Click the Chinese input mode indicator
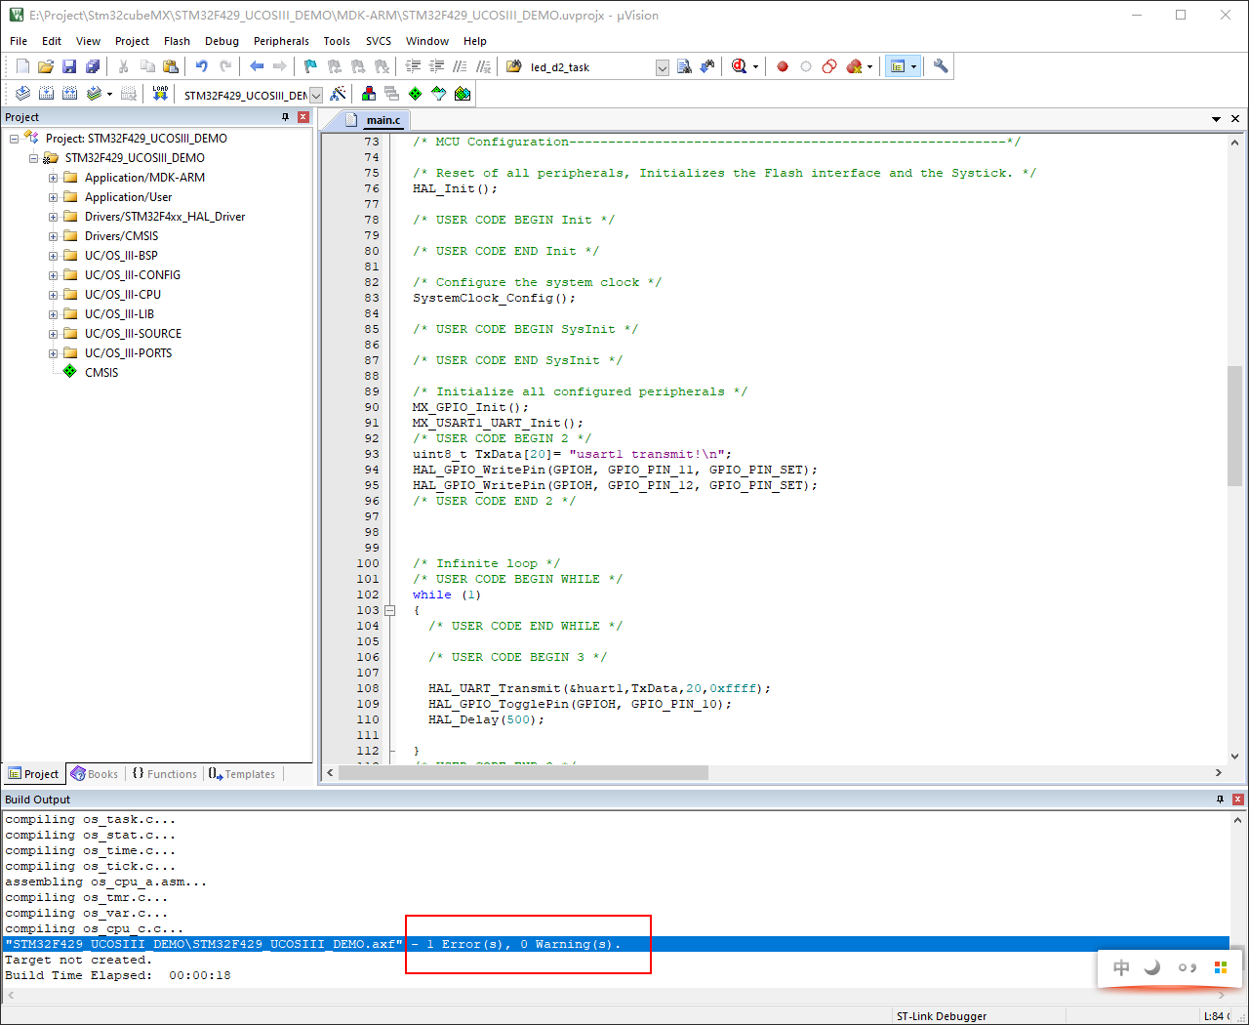Screen dimensions: 1249x1025 (x=1121, y=967)
